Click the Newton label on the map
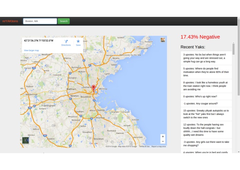Image resolution: width=240 pixels, height=170 pixels. tap(75, 96)
